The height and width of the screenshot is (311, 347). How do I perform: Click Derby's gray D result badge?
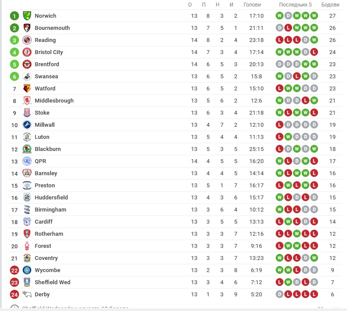[x=280, y=295]
